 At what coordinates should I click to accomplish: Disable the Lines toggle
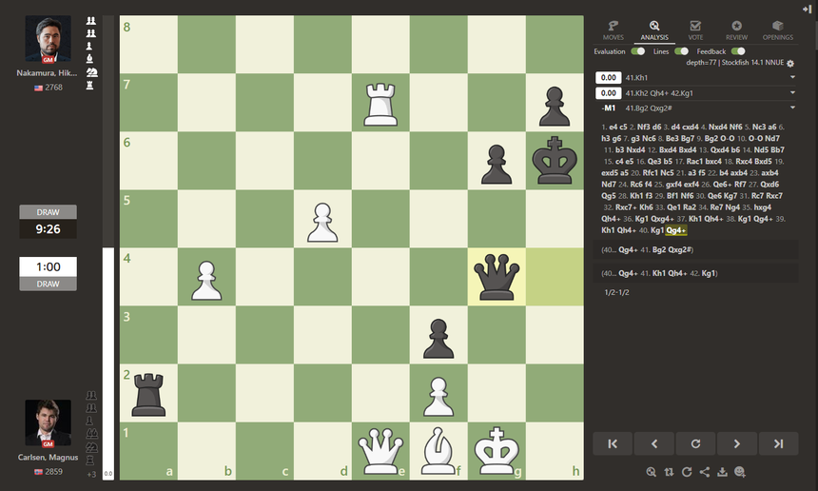pos(681,51)
